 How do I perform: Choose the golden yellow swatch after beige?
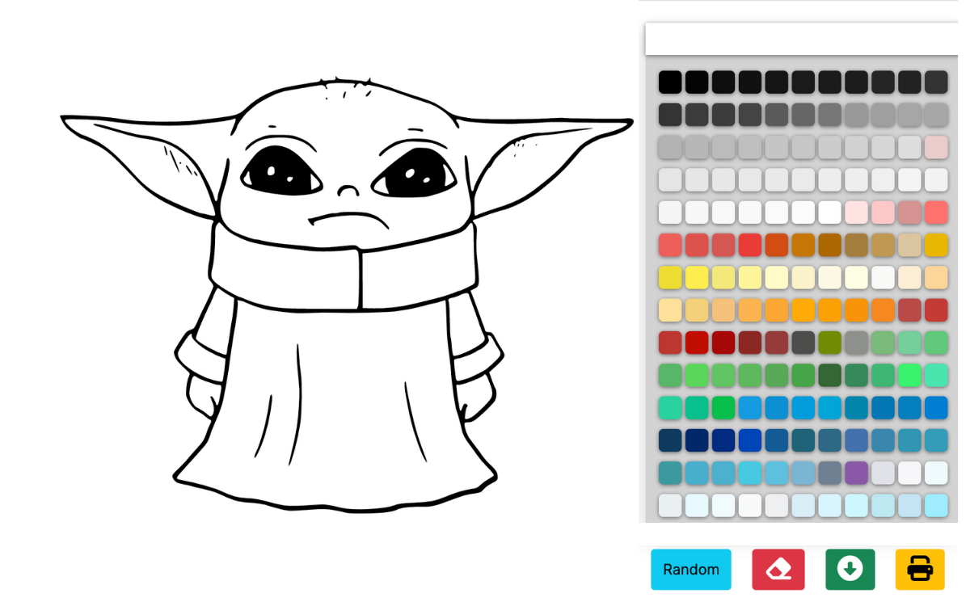click(x=936, y=245)
